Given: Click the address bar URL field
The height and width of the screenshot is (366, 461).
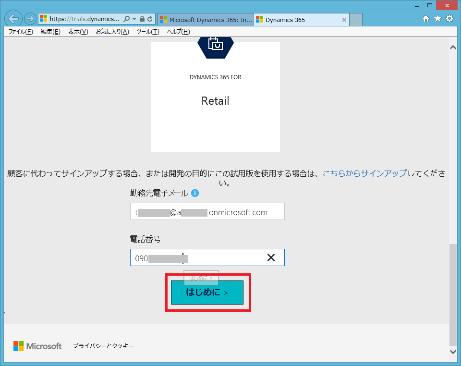Looking at the screenshot, I should tap(85, 19).
